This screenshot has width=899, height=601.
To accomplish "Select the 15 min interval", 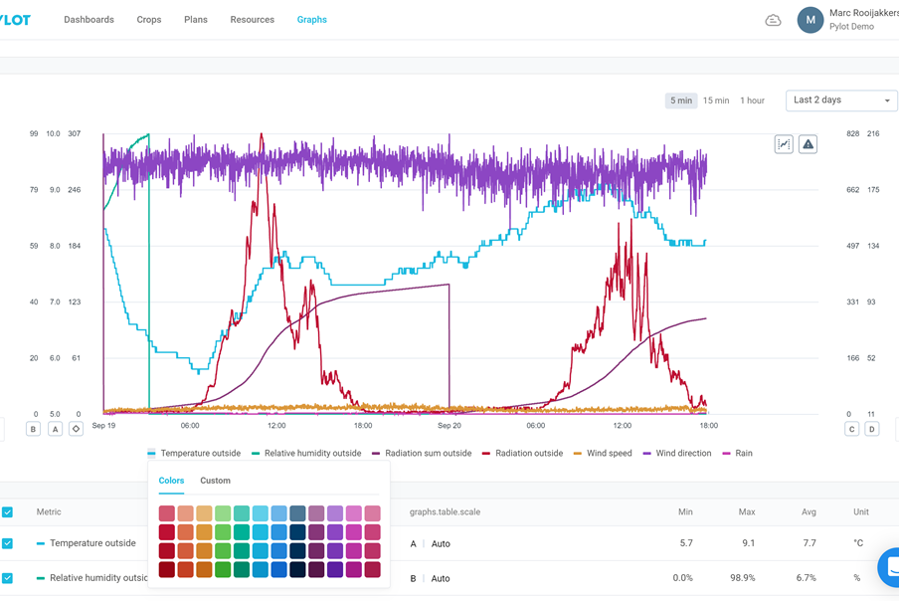I will click(716, 100).
